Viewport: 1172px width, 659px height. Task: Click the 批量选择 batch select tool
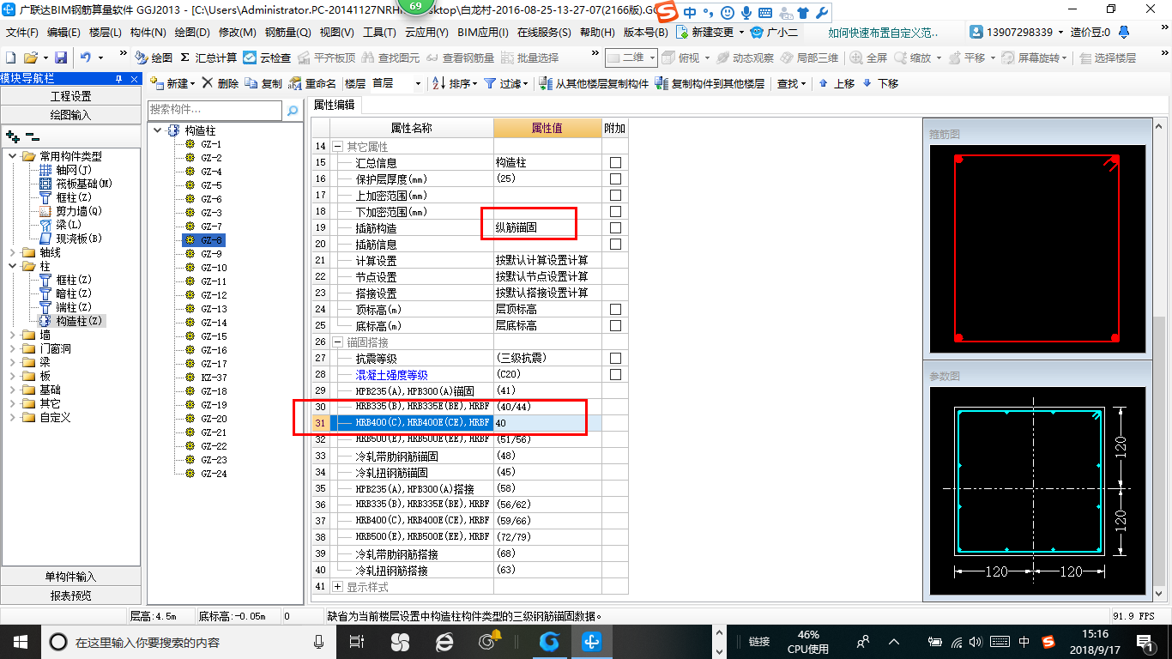pyautogui.click(x=529, y=57)
